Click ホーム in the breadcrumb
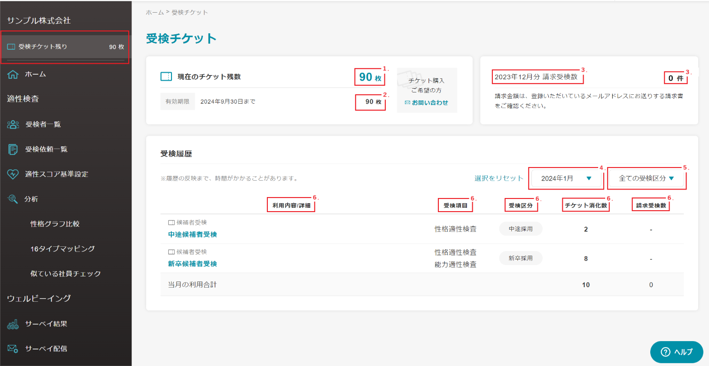Image resolution: width=709 pixels, height=366 pixels. (155, 12)
